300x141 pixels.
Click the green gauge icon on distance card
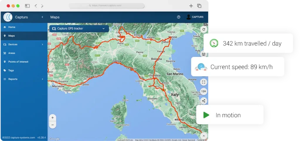pos(214,43)
